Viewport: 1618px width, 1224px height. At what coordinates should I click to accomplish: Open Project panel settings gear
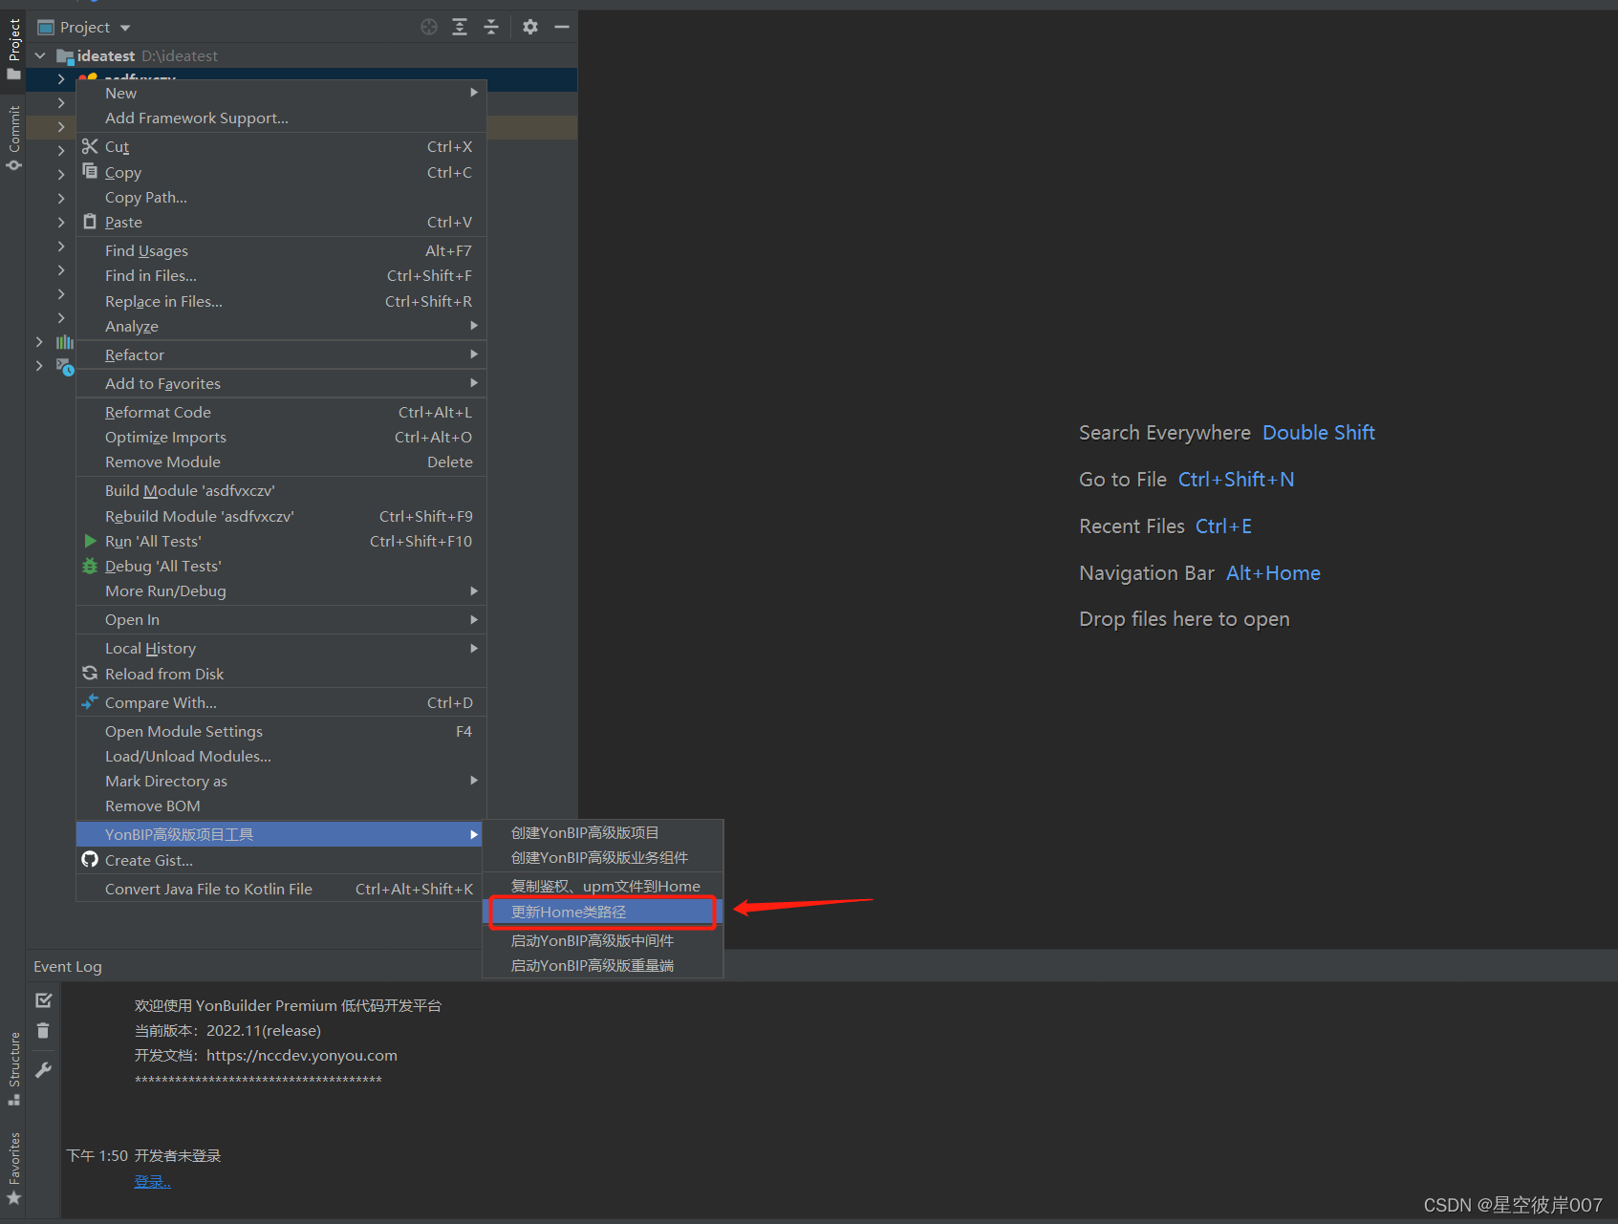click(x=530, y=27)
